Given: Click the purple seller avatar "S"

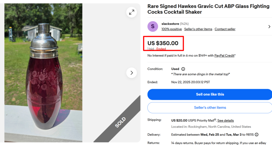Looking at the screenshot, I should [153, 26].
